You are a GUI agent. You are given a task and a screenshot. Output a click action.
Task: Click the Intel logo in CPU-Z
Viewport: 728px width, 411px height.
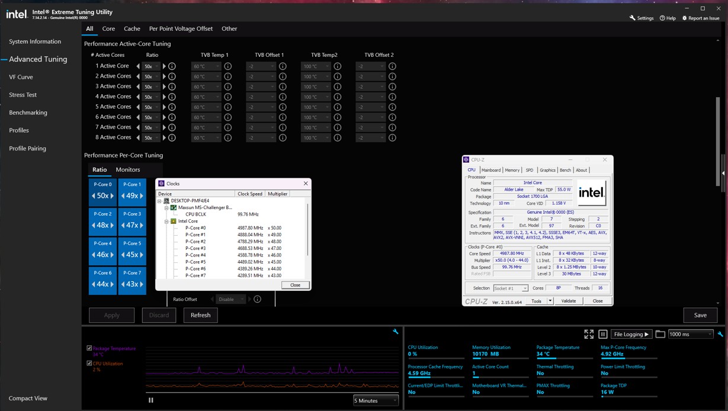(x=591, y=192)
